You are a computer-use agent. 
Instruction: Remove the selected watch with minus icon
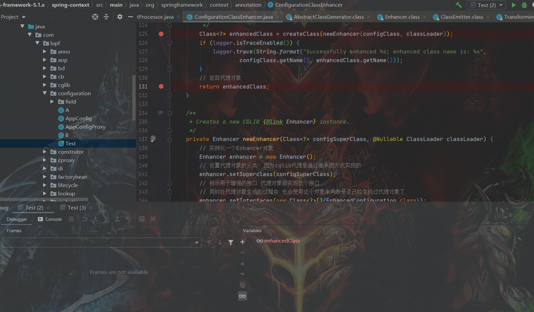(242, 253)
